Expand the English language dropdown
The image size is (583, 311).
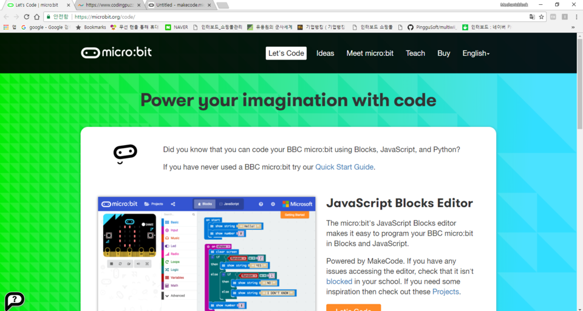(476, 53)
